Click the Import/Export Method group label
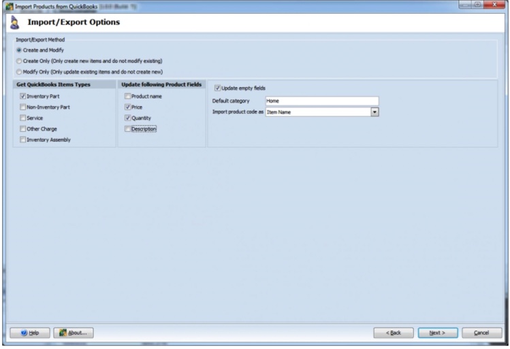The height and width of the screenshot is (349, 510). click(40, 39)
